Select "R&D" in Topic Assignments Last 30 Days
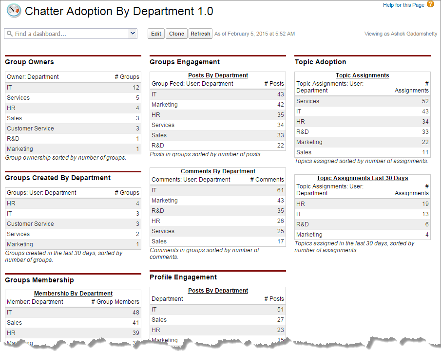This screenshot has width=441, height=351. 303,224
